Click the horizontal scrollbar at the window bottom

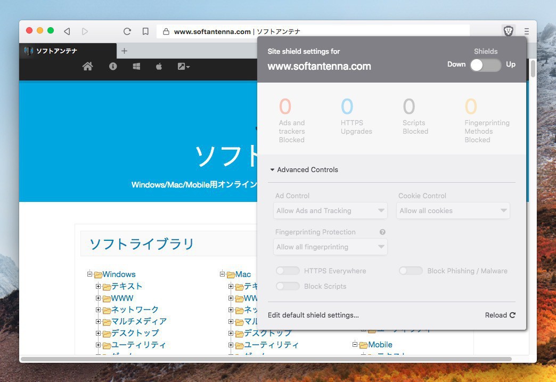(266, 359)
